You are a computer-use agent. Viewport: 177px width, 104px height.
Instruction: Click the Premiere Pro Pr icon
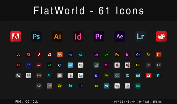(x=99, y=36)
